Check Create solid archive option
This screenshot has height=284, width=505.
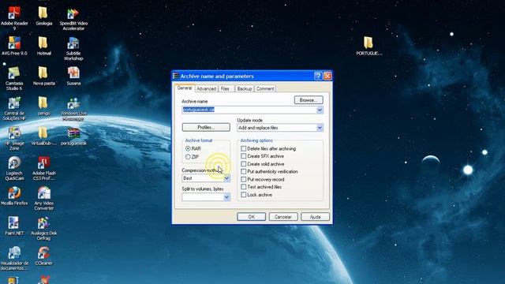point(244,164)
